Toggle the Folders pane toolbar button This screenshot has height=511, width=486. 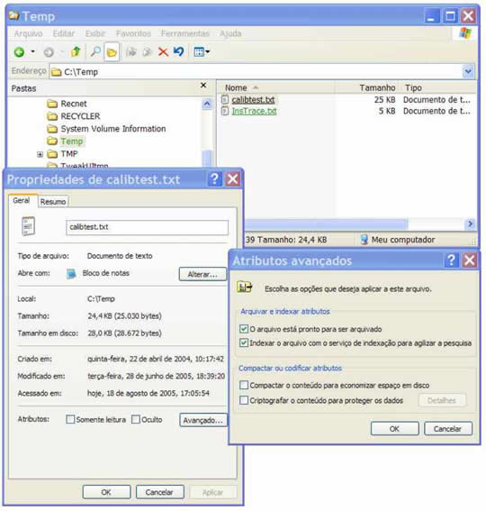point(112,51)
